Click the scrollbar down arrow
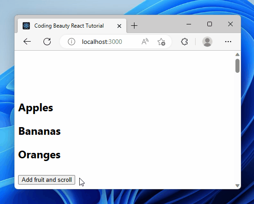 (237, 185)
